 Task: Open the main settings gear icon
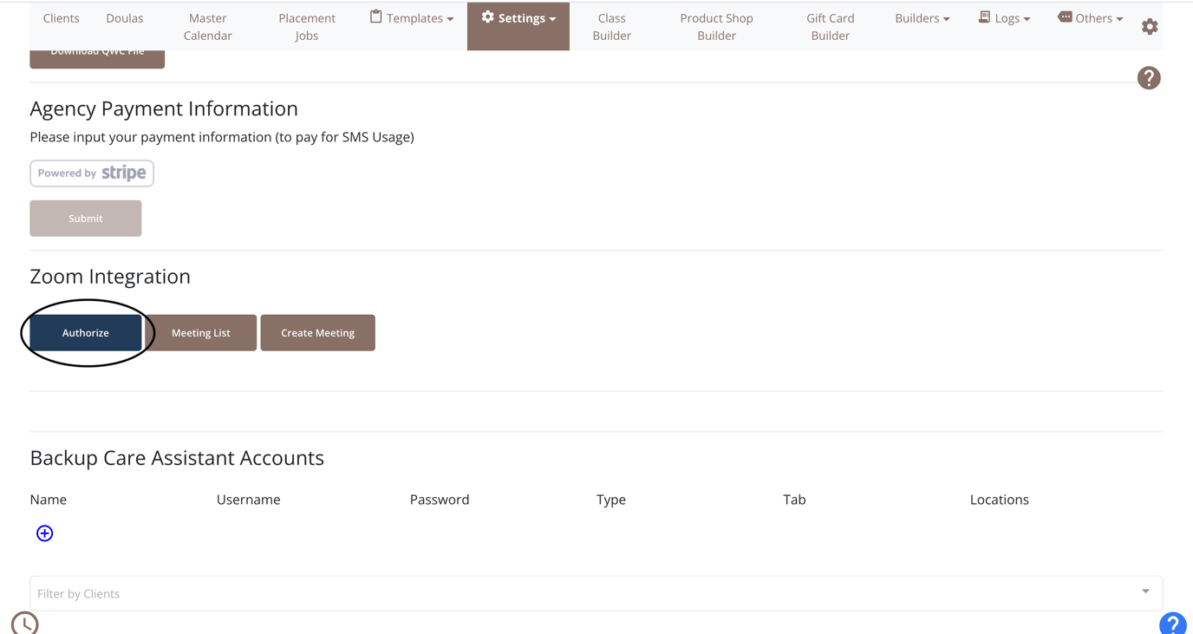1150,26
